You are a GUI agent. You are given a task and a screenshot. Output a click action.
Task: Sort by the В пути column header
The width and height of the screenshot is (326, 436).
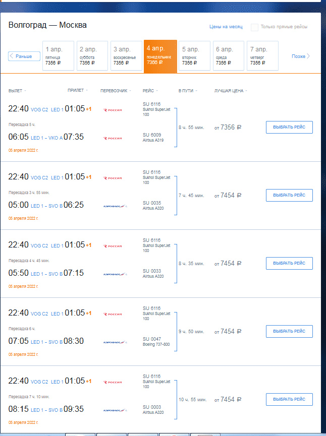(187, 91)
